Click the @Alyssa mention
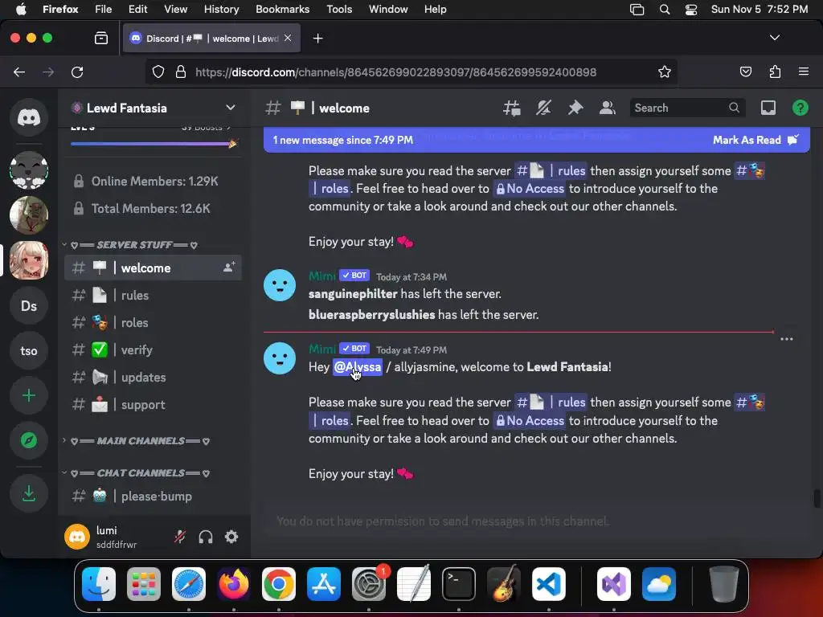Screen dimensions: 823x617 click(x=358, y=366)
